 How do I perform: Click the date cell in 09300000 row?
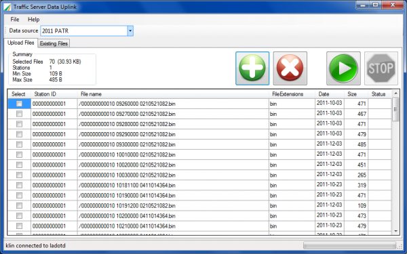330,144
